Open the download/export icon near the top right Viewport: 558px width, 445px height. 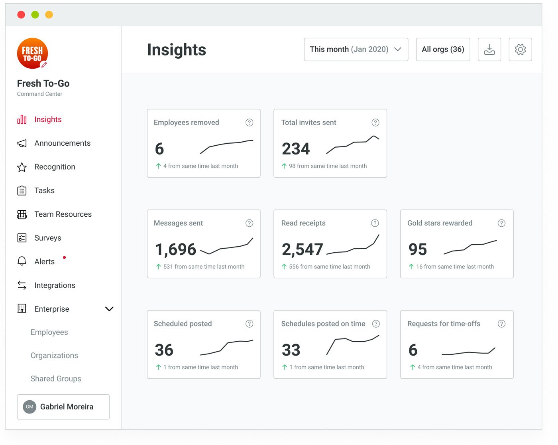tap(489, 49)
